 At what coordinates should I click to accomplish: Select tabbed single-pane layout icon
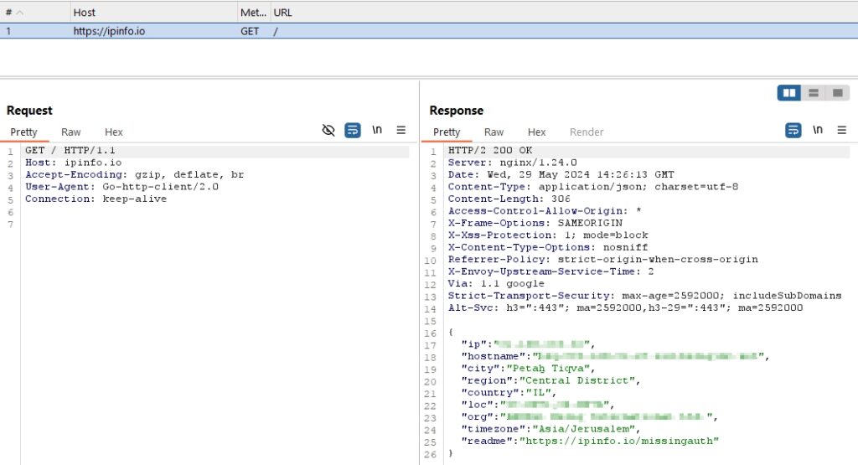click(x=837, y=93)
